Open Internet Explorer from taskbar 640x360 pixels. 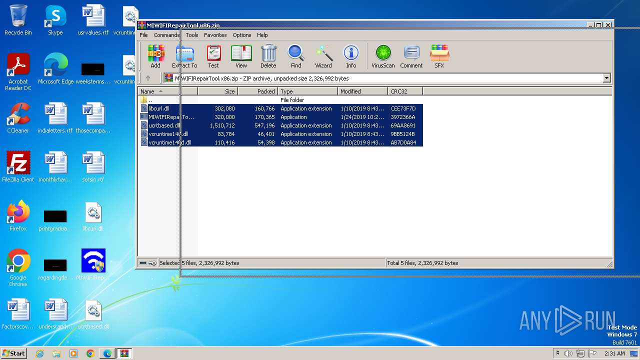pyautogui.click(x=39, y=353)
